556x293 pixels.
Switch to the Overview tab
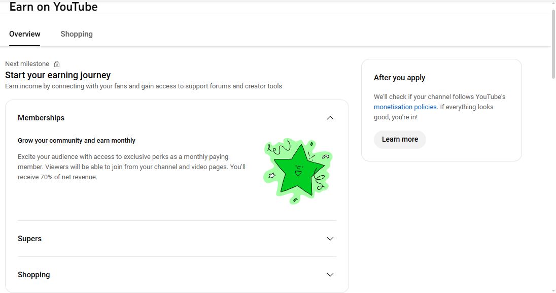(x=25, y=34)
